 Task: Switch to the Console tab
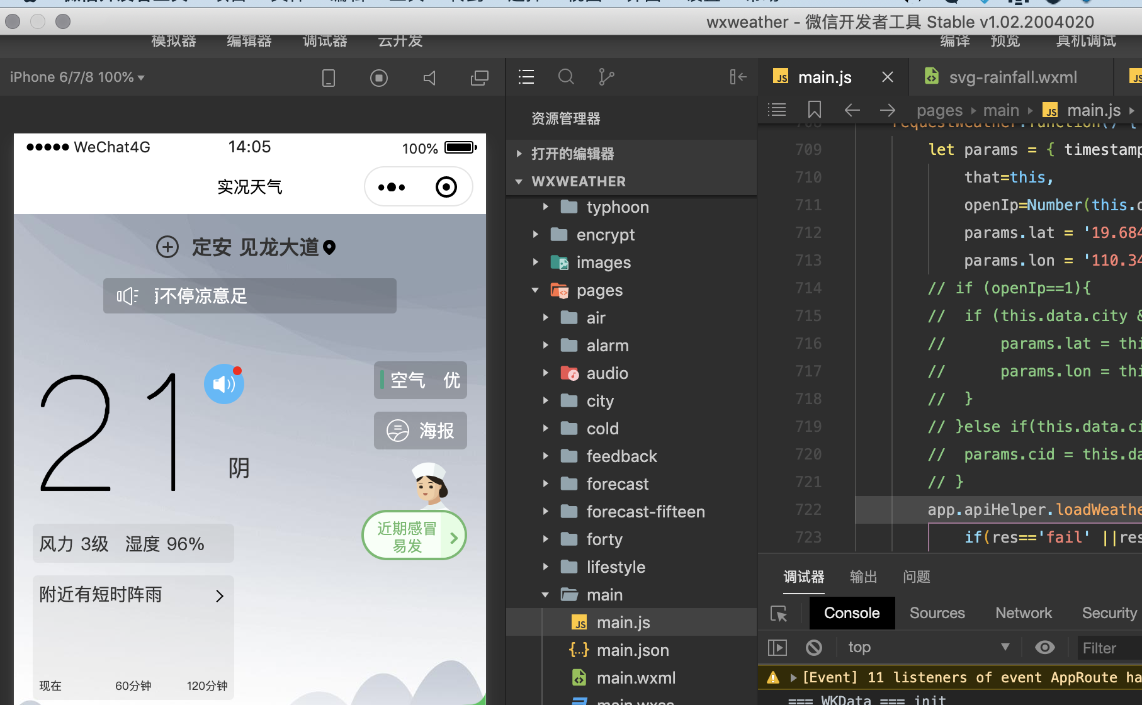[x=852, y=613]
